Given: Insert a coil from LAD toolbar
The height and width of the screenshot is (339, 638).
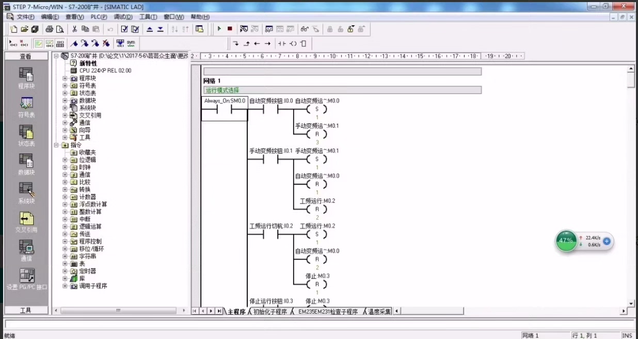Looking at the screenshot, I should pos(293,43).
